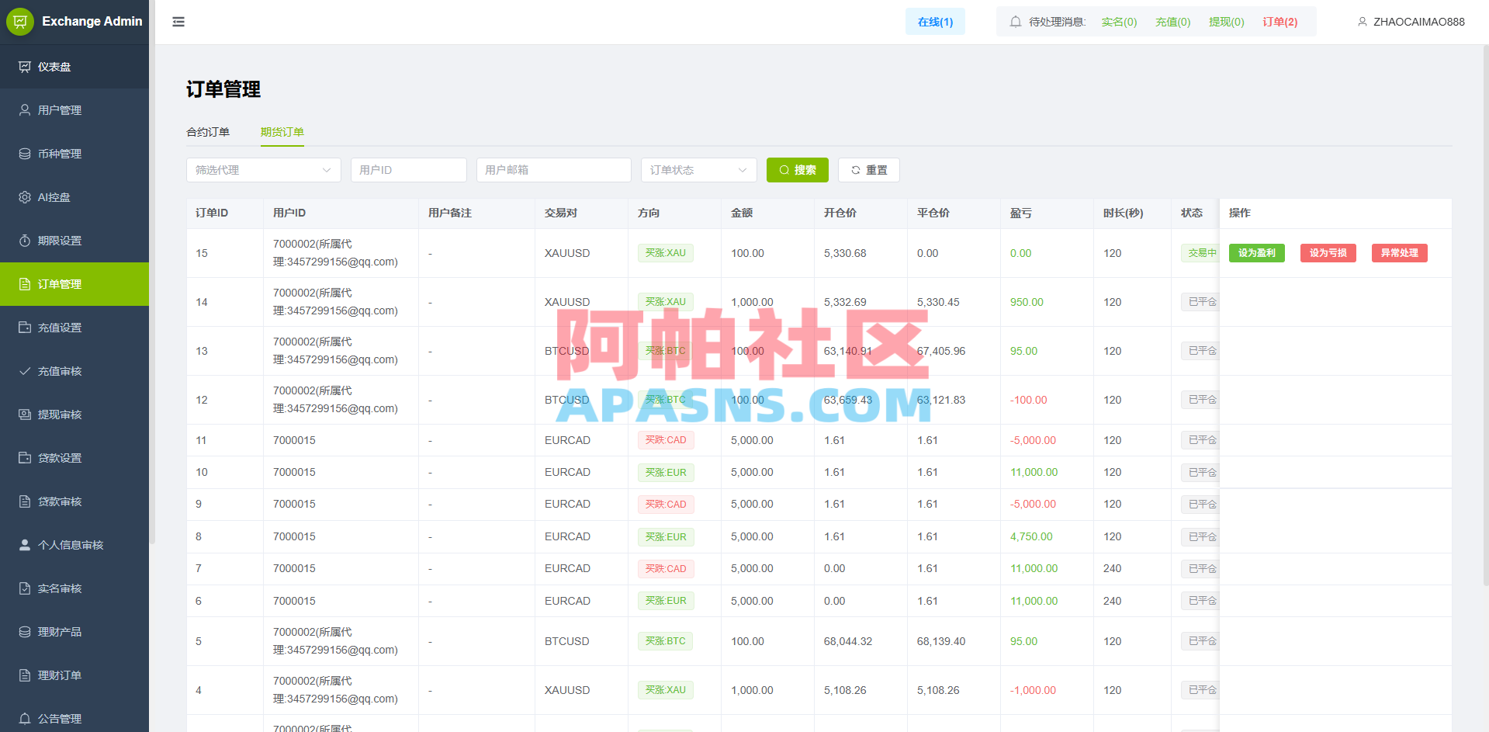Open 理财订单 in sidebar
Screen dimensions: 1489x732
pyautogui.click(x=74, y=675)
